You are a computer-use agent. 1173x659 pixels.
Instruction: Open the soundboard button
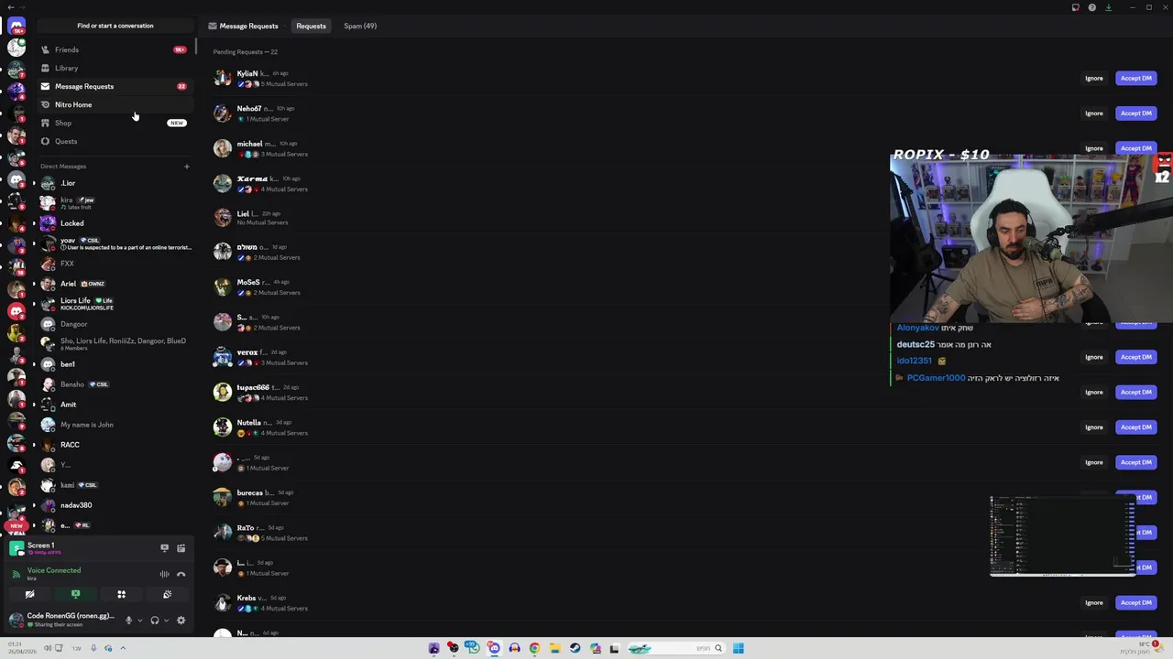tap(167, 594)
